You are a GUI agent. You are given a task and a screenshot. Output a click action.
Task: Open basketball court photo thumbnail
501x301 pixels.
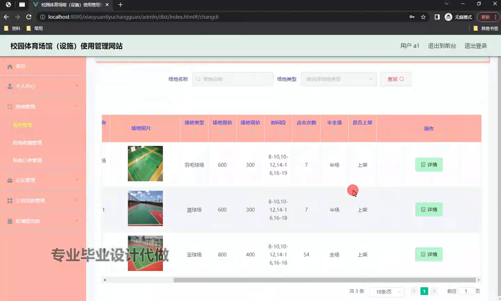145,208
